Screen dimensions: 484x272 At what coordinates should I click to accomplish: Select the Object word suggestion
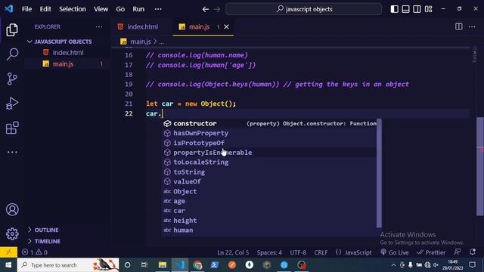(x=269, y=191)
